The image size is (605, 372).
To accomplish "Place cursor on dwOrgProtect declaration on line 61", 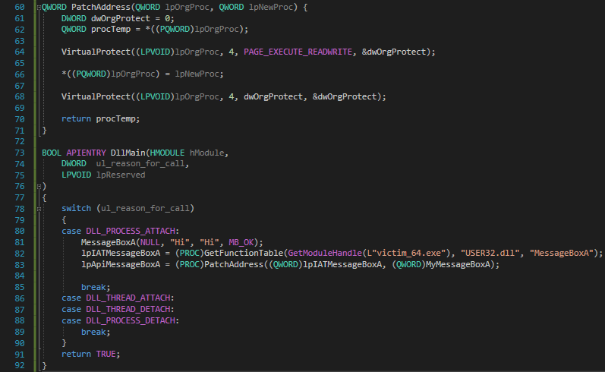I will click(121, 18).
